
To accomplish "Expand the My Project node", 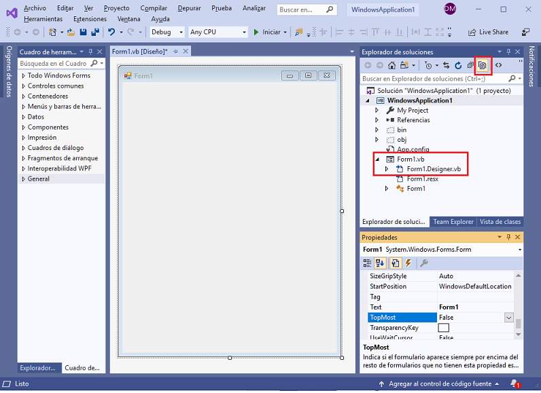I will pos(377,110).
